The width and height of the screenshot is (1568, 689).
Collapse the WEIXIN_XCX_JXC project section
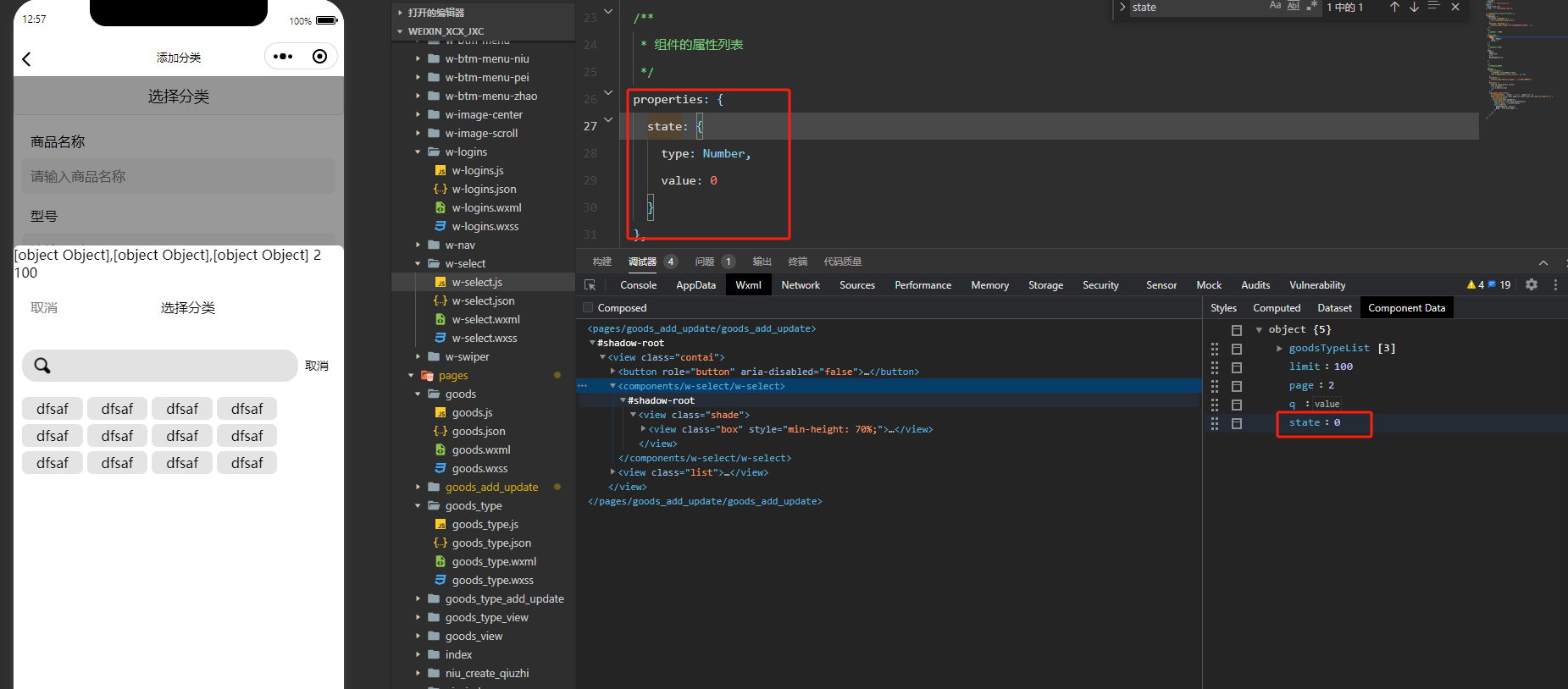coord(400,31)
